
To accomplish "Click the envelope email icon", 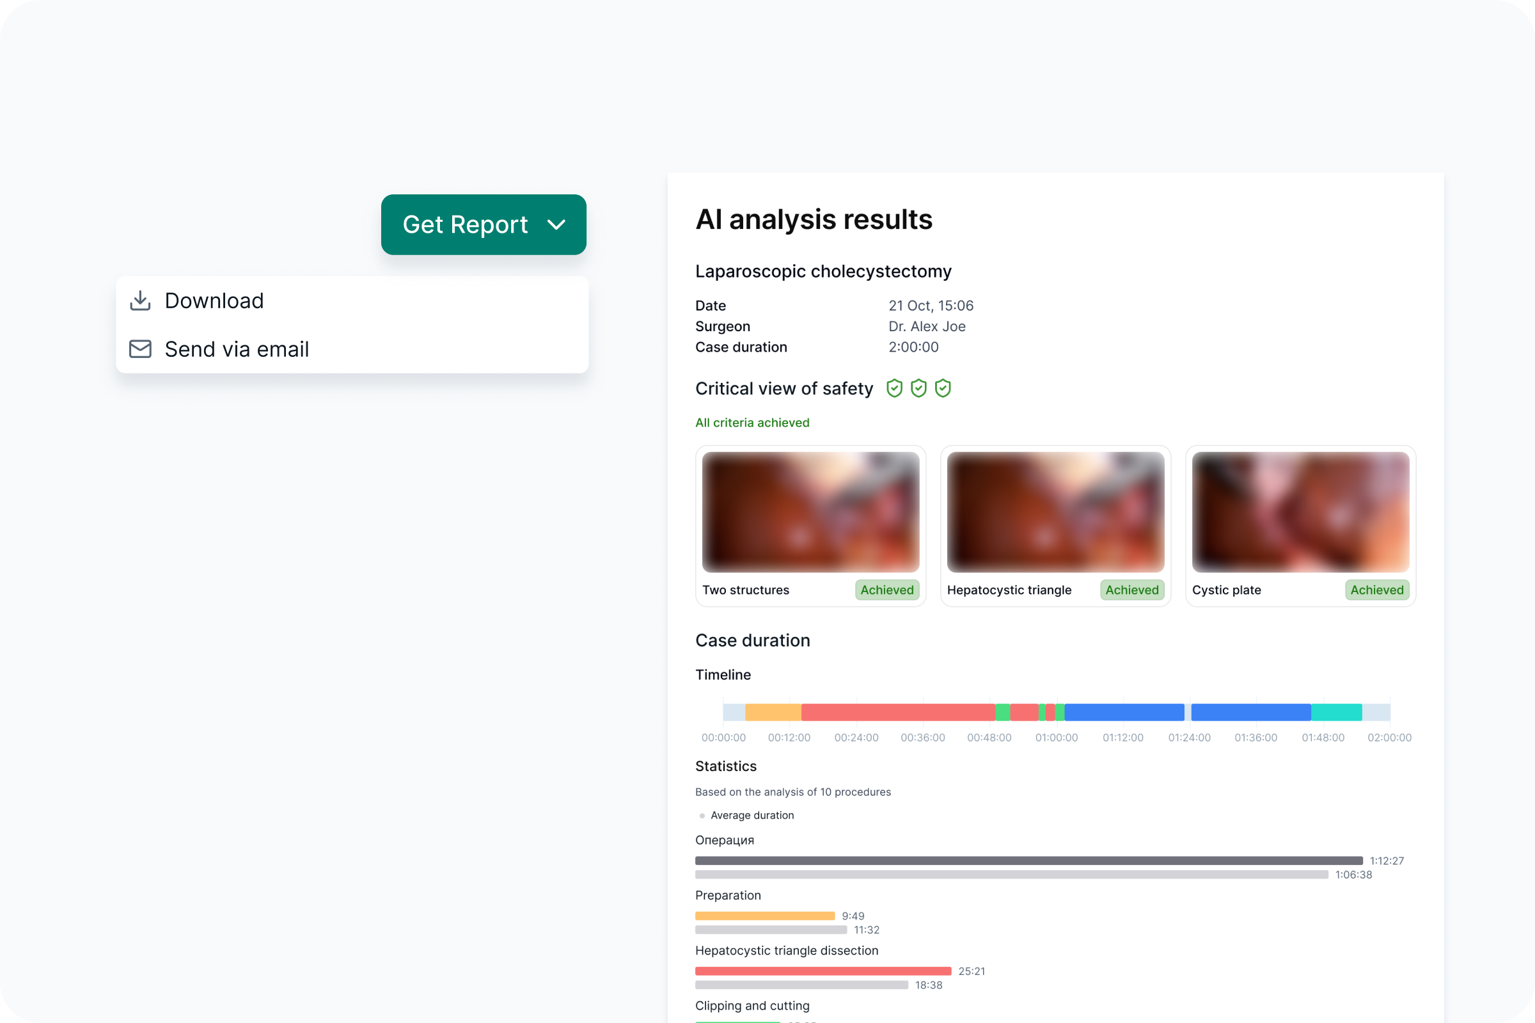I will (139, 349).
